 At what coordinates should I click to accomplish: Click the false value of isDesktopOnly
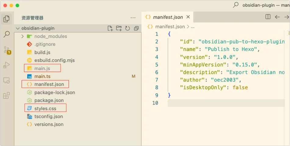240,87
